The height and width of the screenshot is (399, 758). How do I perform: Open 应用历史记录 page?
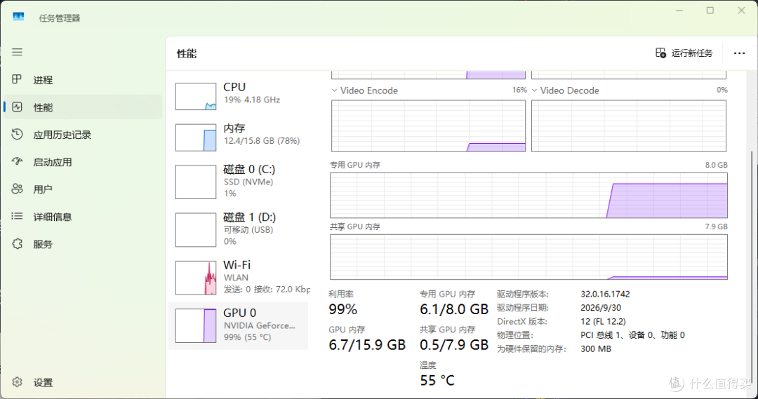click(x=83, y=135)
